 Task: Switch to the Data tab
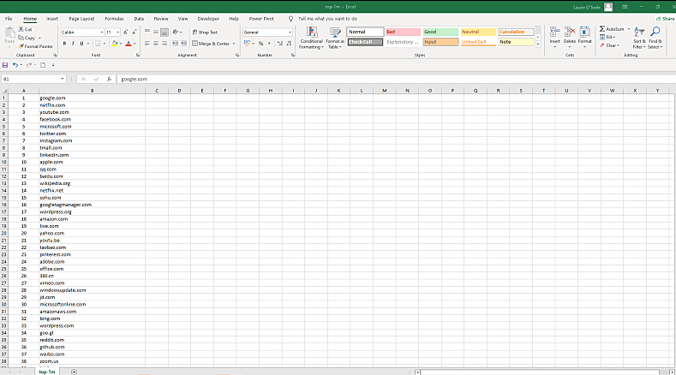[139, 19]
